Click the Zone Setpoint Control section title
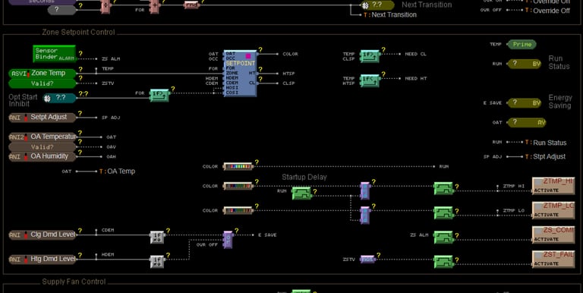583x293 pixels. coord(78,33)
